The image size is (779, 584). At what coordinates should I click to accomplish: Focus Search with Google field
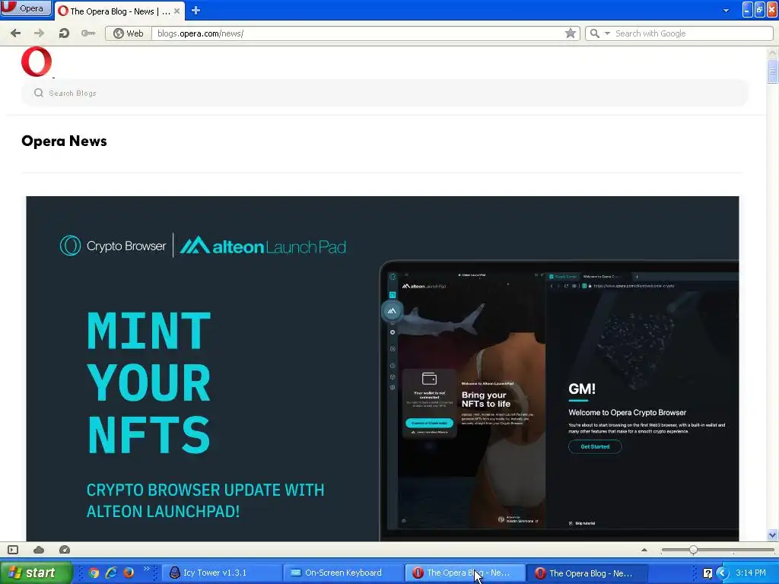pos(692,33)
